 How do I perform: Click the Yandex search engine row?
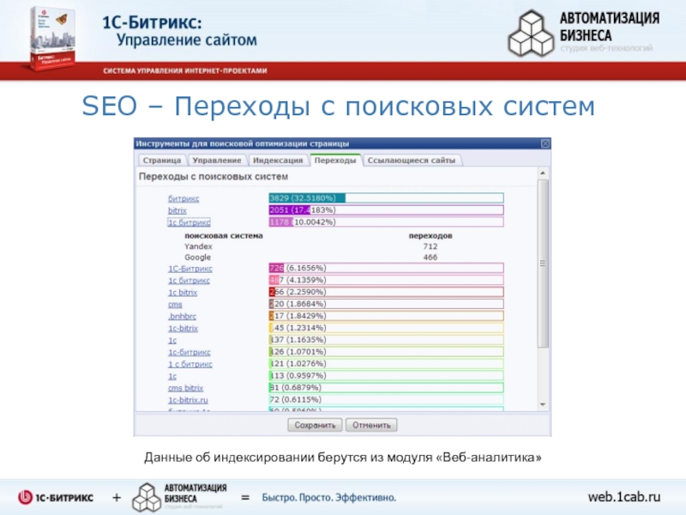198,246
